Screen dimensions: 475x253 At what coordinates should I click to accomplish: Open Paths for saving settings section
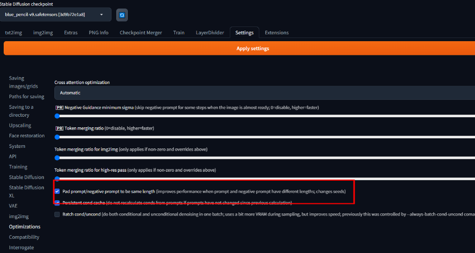[x=26, y=97]
